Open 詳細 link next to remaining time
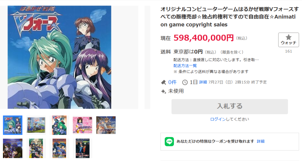The width and height of the screenshot is (302, 161). coord(203,82)
